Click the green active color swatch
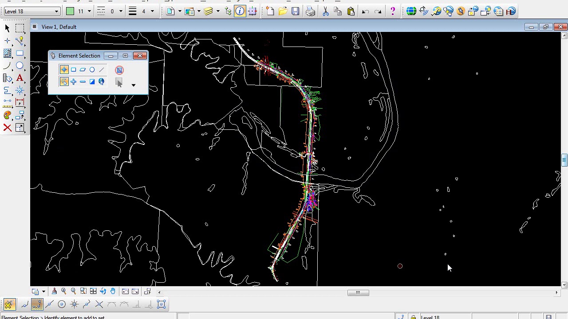This screenshot has width=568, height=319. coord(70,11)
